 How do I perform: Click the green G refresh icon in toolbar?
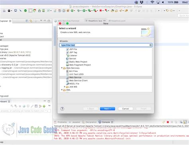click(x=72, y=11)
